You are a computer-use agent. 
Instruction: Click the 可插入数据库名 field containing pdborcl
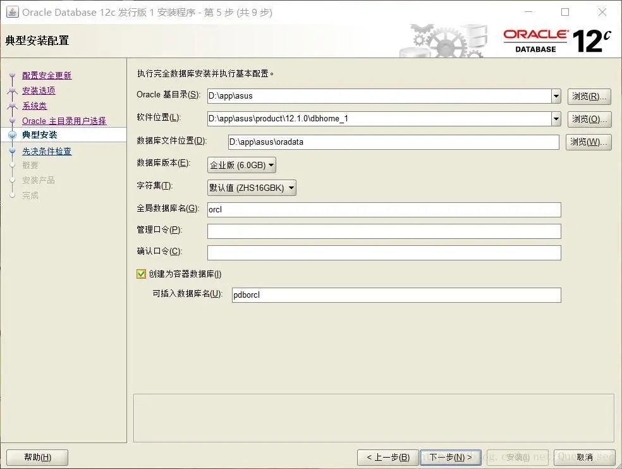tap(396, 295)
